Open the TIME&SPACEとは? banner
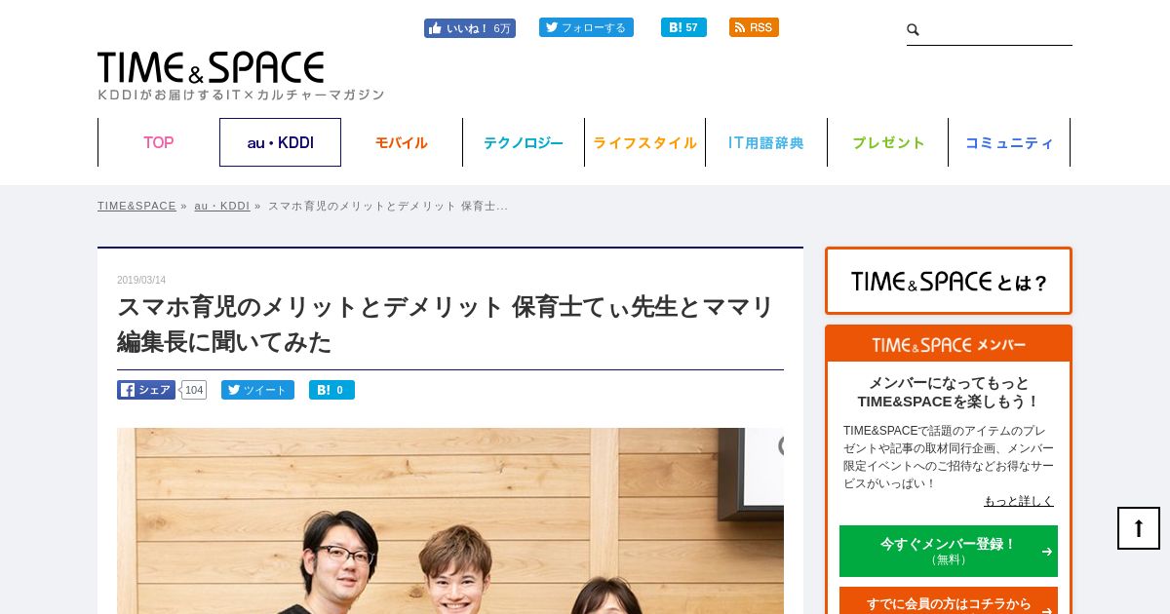Viewport: 1170px width, 614px height. [949, 281]
